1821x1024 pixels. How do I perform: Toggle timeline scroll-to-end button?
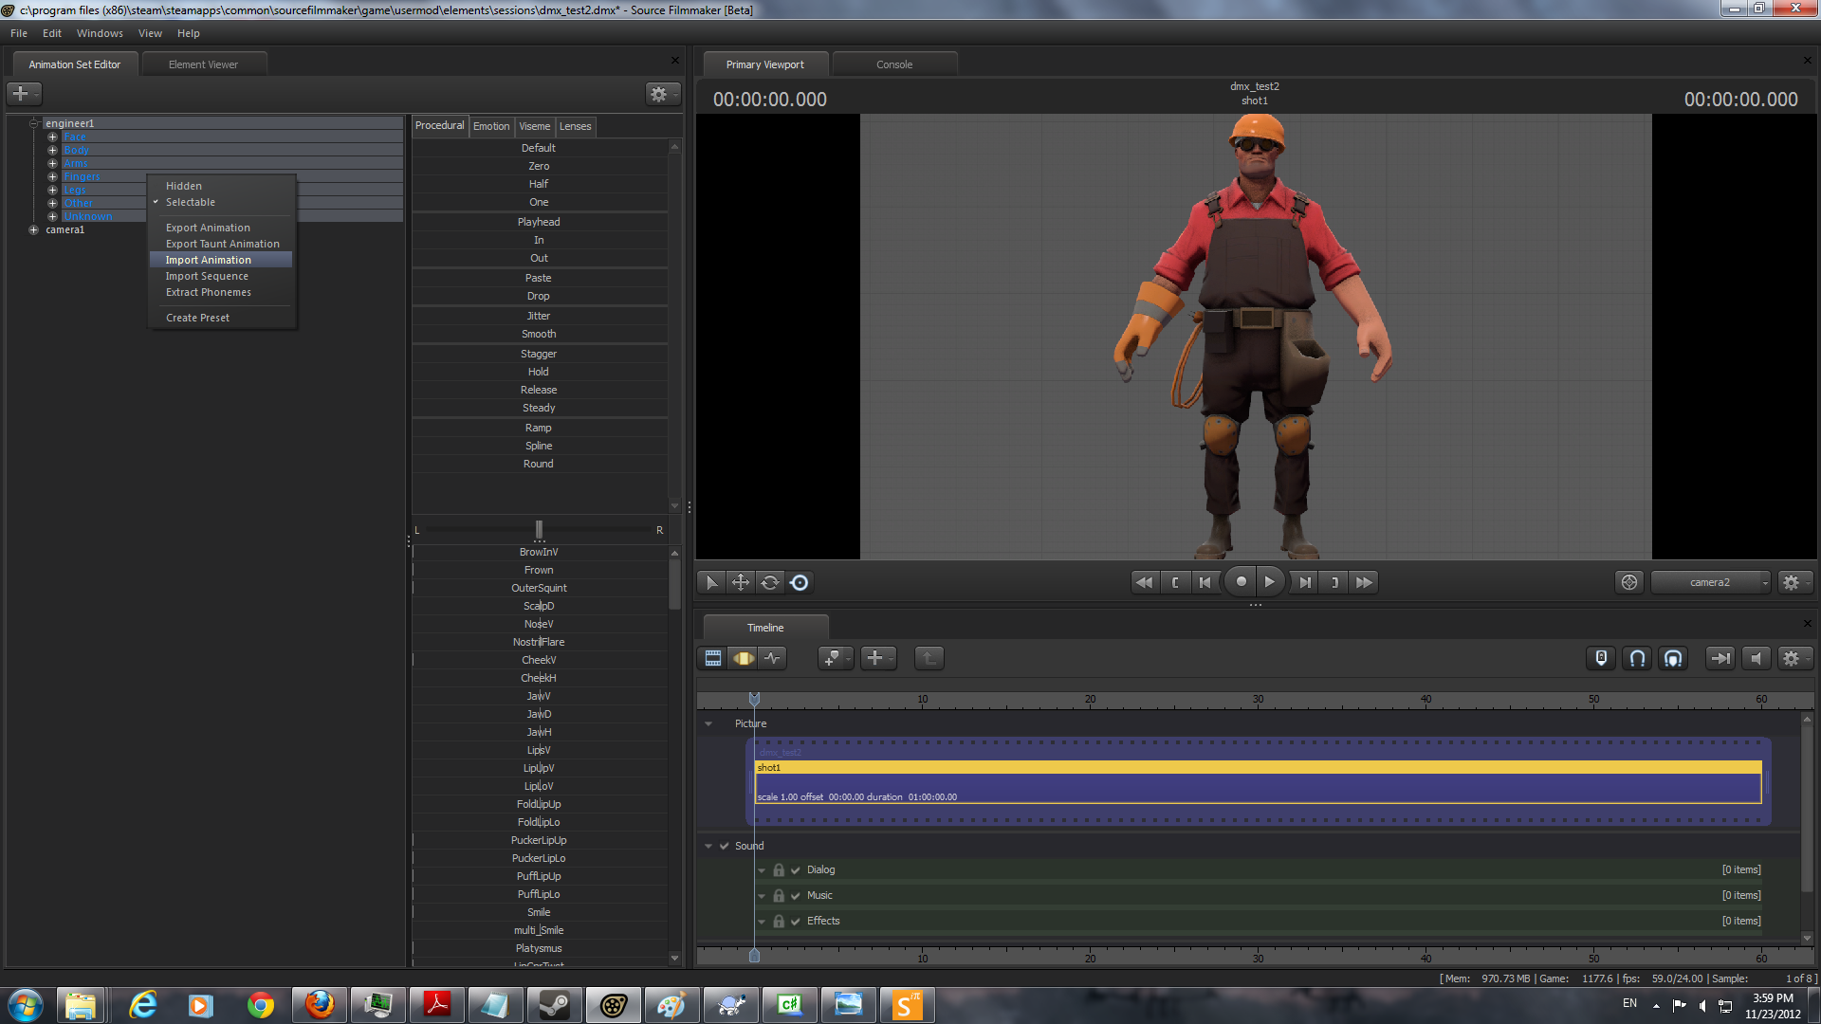[1720, 658]
